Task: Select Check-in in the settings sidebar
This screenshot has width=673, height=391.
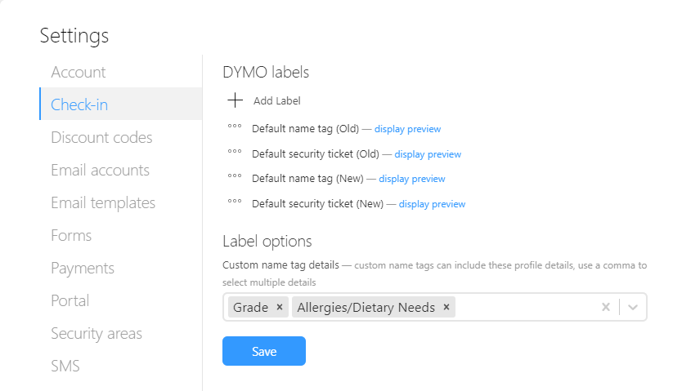Action: tap(79, 104)
